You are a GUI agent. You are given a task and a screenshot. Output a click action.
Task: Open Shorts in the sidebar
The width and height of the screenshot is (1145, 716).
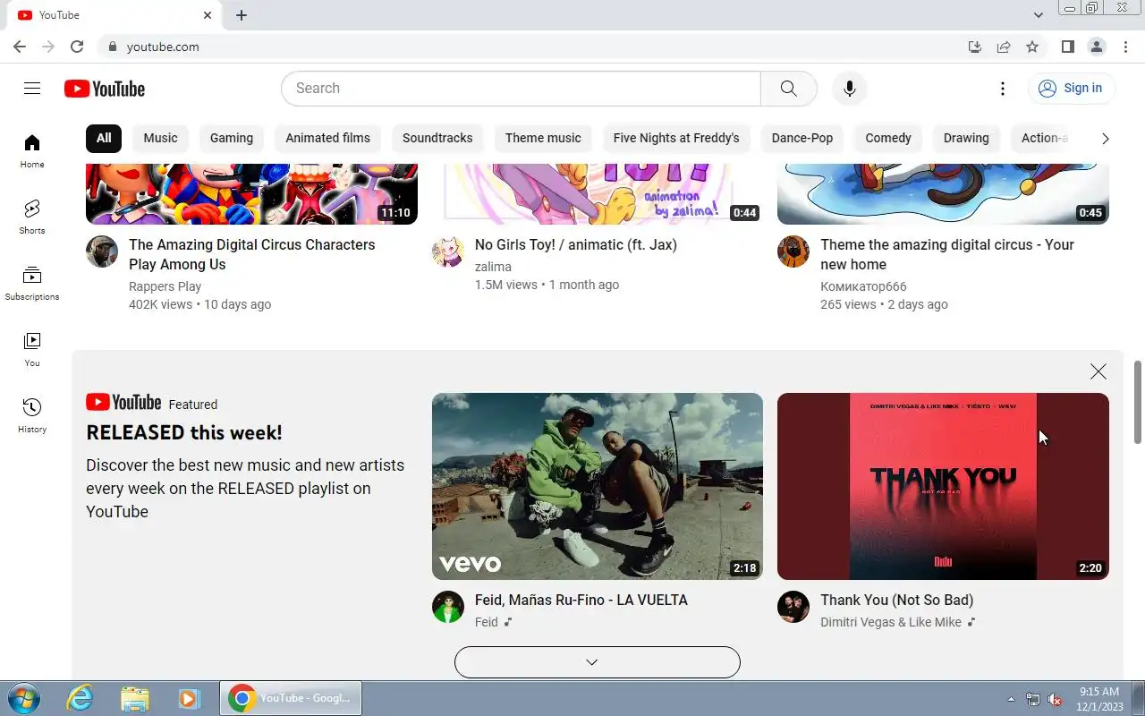coord(32,217)
